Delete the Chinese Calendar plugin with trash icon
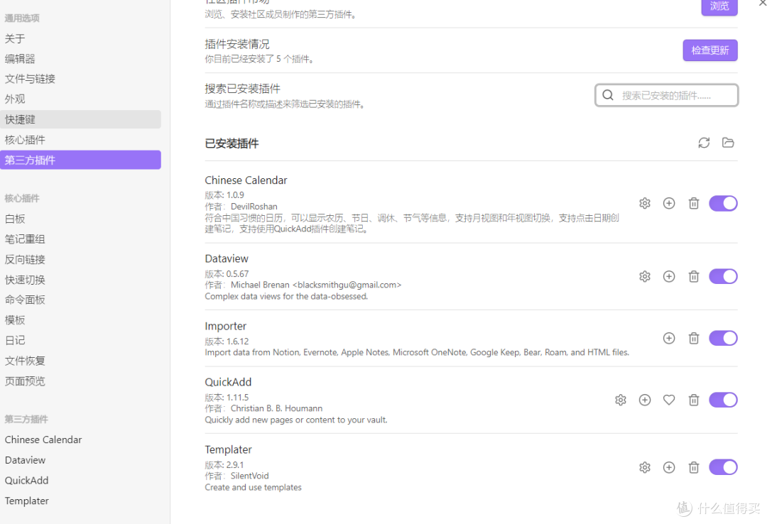 694,203
